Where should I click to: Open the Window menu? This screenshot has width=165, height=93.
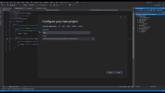pyautogui.click(x=52, y=2)
